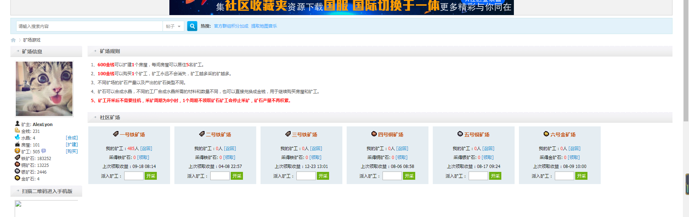
Task: Click the 派入矿工 input in No.3 iron mine
Action: click(306, 176)
